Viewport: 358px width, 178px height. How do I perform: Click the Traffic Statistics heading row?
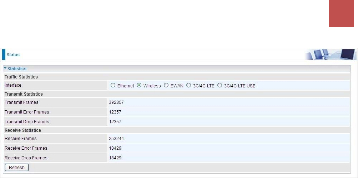(176, 77)
